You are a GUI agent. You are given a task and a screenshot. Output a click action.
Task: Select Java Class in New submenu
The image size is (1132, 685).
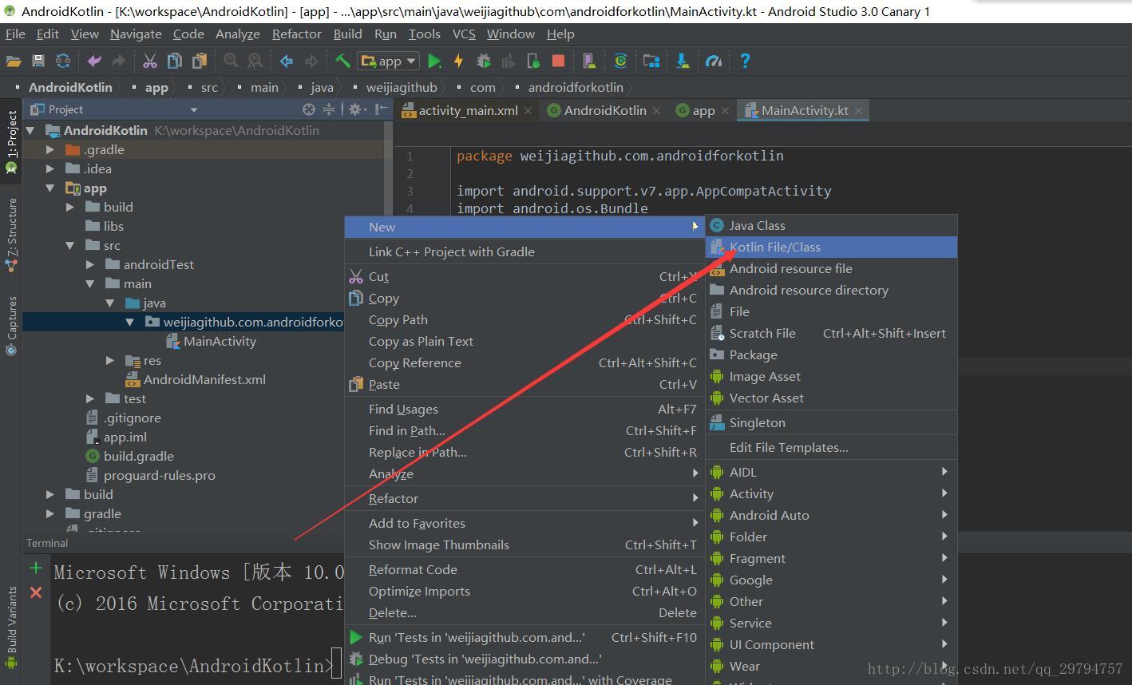point(831,226)
